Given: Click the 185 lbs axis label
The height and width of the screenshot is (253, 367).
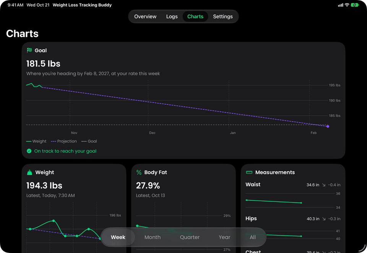Looking at the screenshot, I should pos(335,116).
